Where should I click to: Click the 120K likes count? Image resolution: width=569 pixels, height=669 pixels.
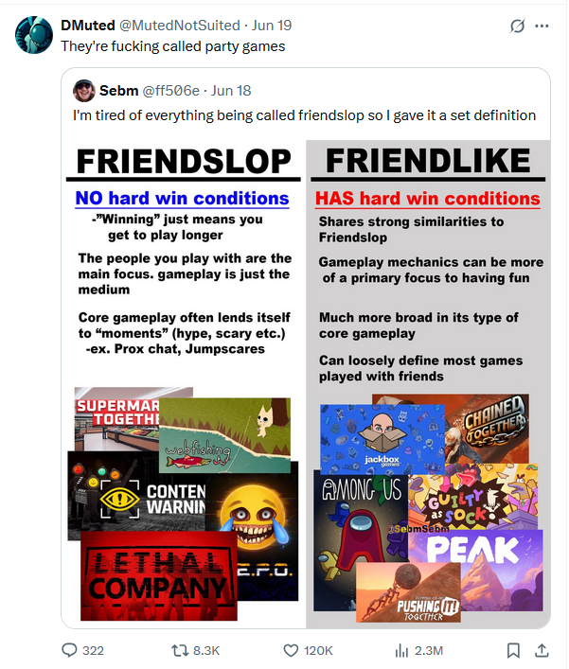318,651
